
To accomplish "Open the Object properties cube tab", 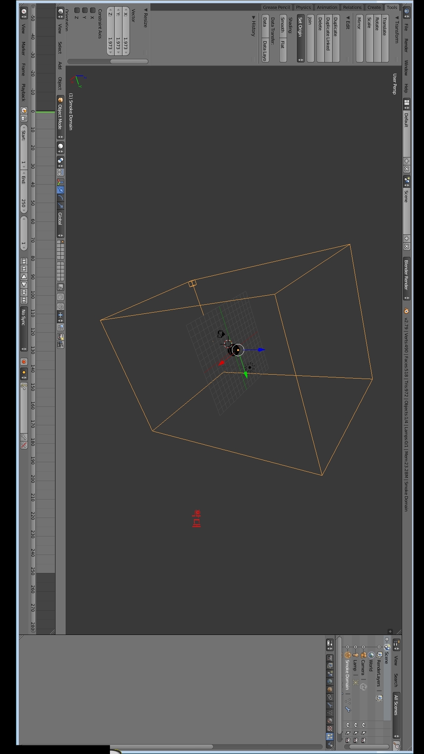I will 330,689.
